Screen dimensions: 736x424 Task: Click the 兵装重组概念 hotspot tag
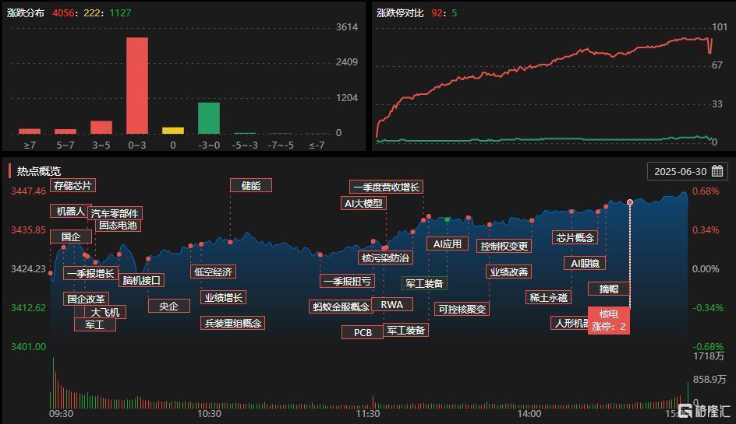pos(233,324)
